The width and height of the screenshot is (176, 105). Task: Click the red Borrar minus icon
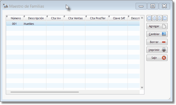[164, 42]
